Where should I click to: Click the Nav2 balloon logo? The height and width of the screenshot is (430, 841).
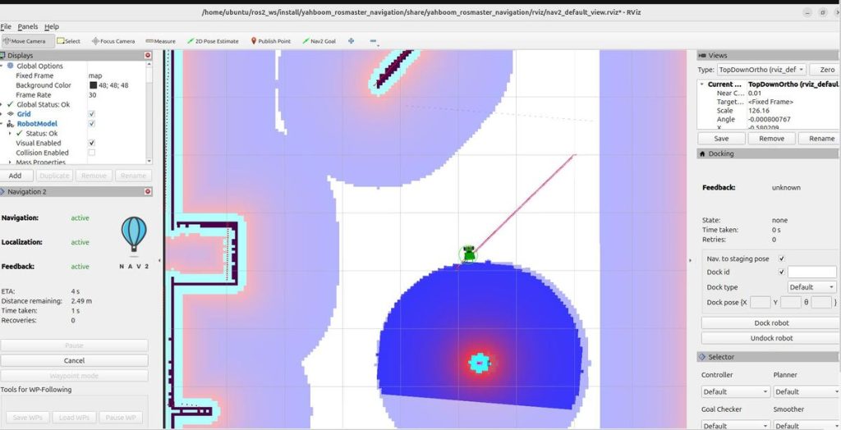click(x=134, y=235)
